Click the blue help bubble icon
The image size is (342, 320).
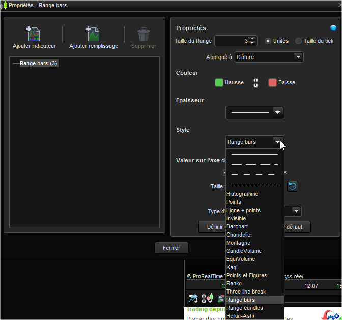(333, 28)
